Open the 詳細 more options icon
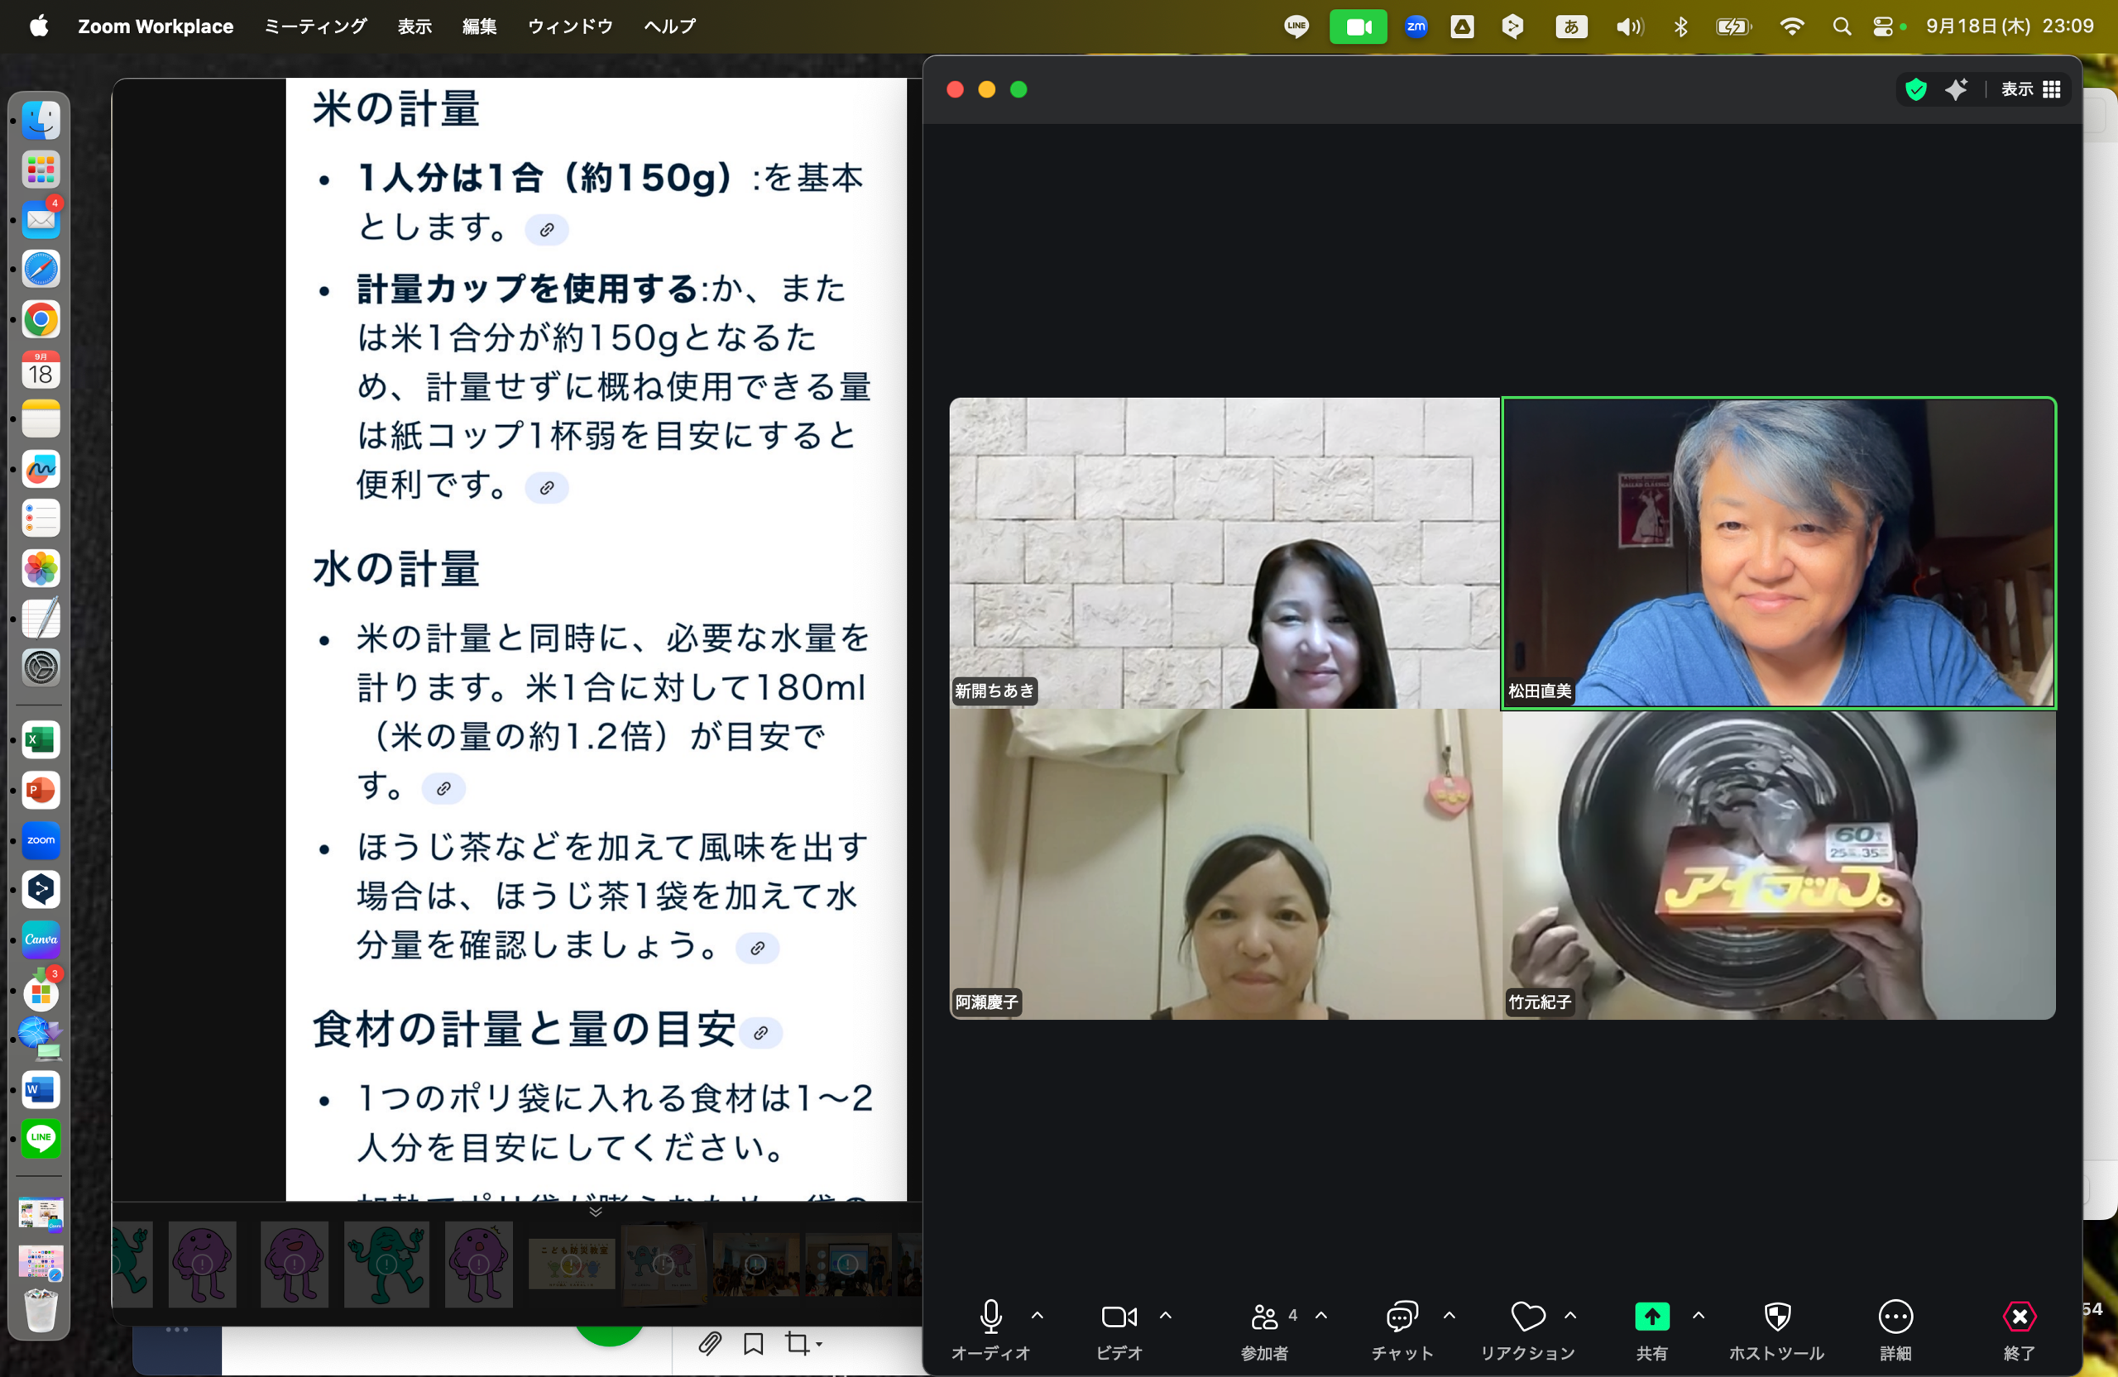 (x=1895, y=1317)
